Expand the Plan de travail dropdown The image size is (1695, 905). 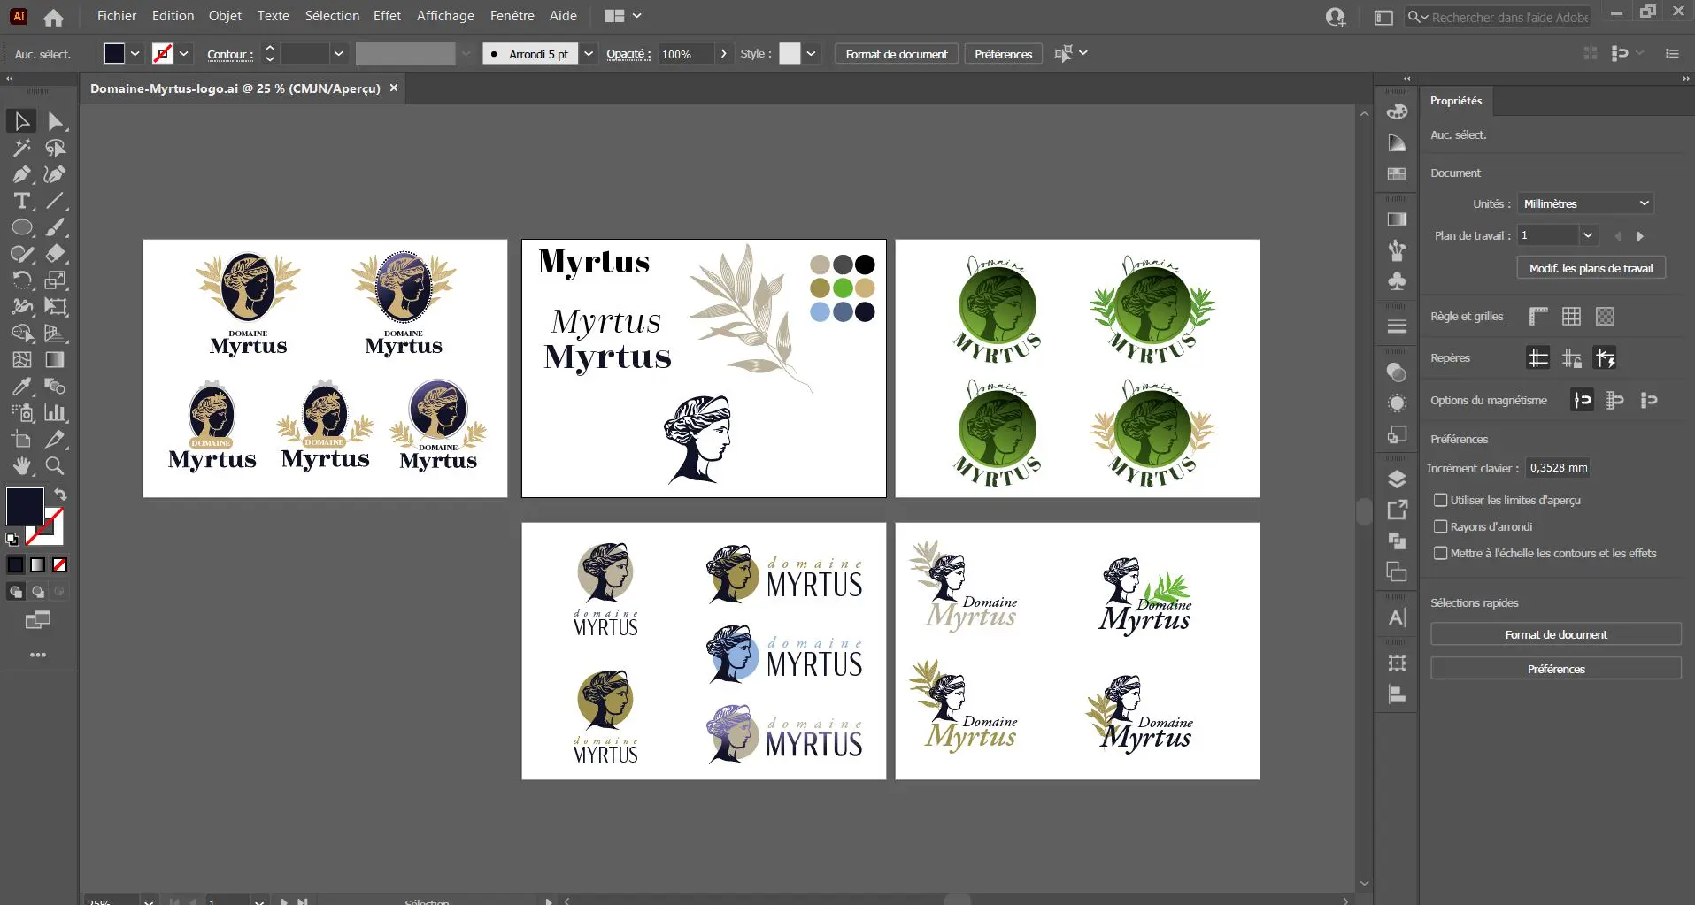pos(1588,235)
